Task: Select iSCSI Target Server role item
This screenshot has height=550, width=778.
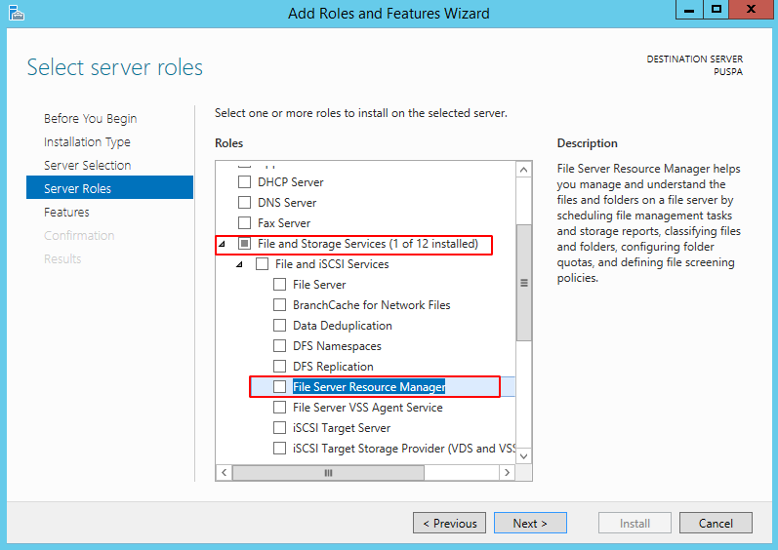Action: (x=342, y=428)
